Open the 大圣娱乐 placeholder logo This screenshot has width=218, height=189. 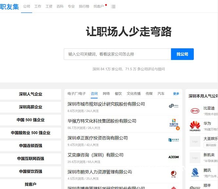pyautogui.click(x=195, y=141)
